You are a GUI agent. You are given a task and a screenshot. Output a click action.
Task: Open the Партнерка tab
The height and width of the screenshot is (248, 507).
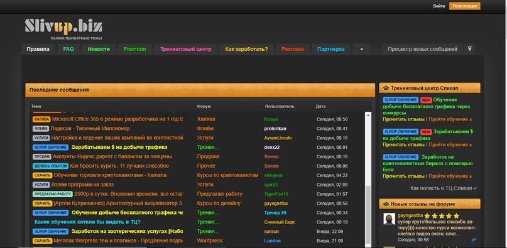pos(331,49)
